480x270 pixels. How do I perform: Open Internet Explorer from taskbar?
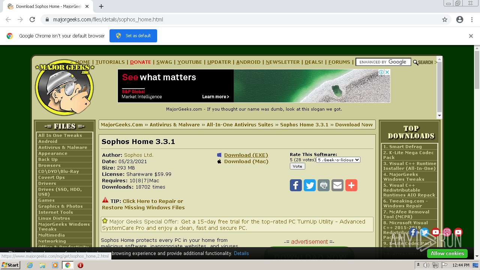pyautogui.click(x=30, y=265)
